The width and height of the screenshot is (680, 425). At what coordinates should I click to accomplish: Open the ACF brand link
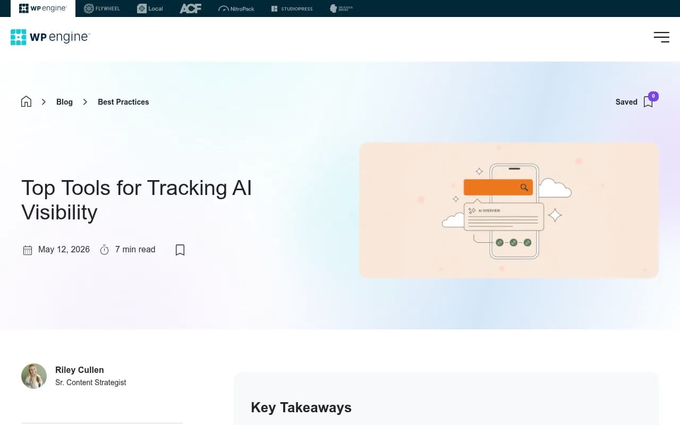click(190, 8)
